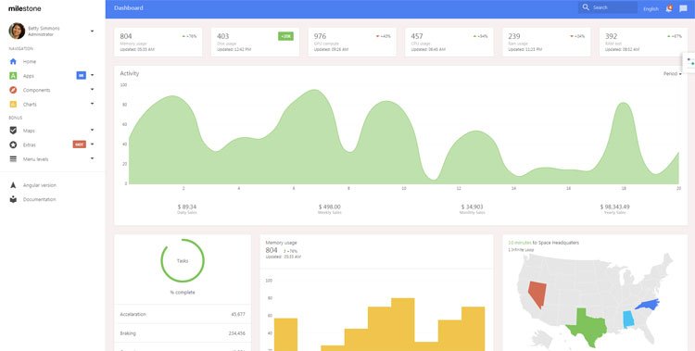Click the red Nevada state on map
Viewport: 695px width, 351px height.
tap(537, 294)
